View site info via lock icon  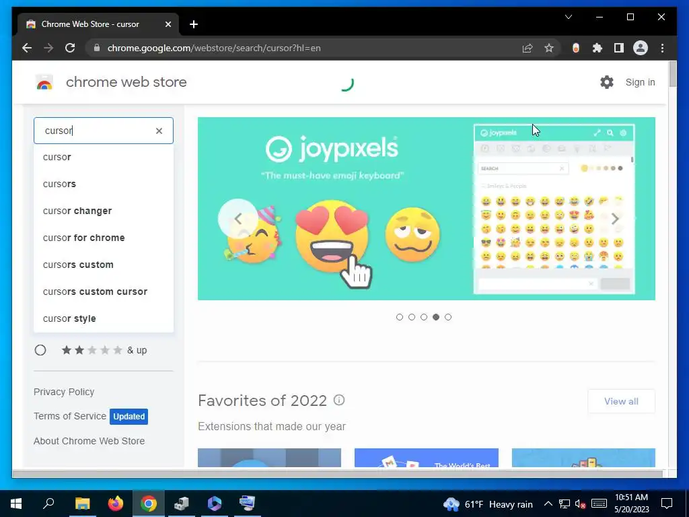97,48
